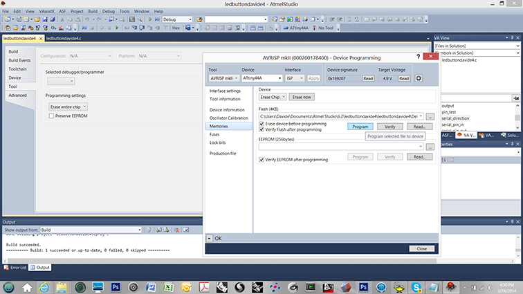
Task: Browse for Flash file with ellipsis button
Action: [x=430, y=116]
